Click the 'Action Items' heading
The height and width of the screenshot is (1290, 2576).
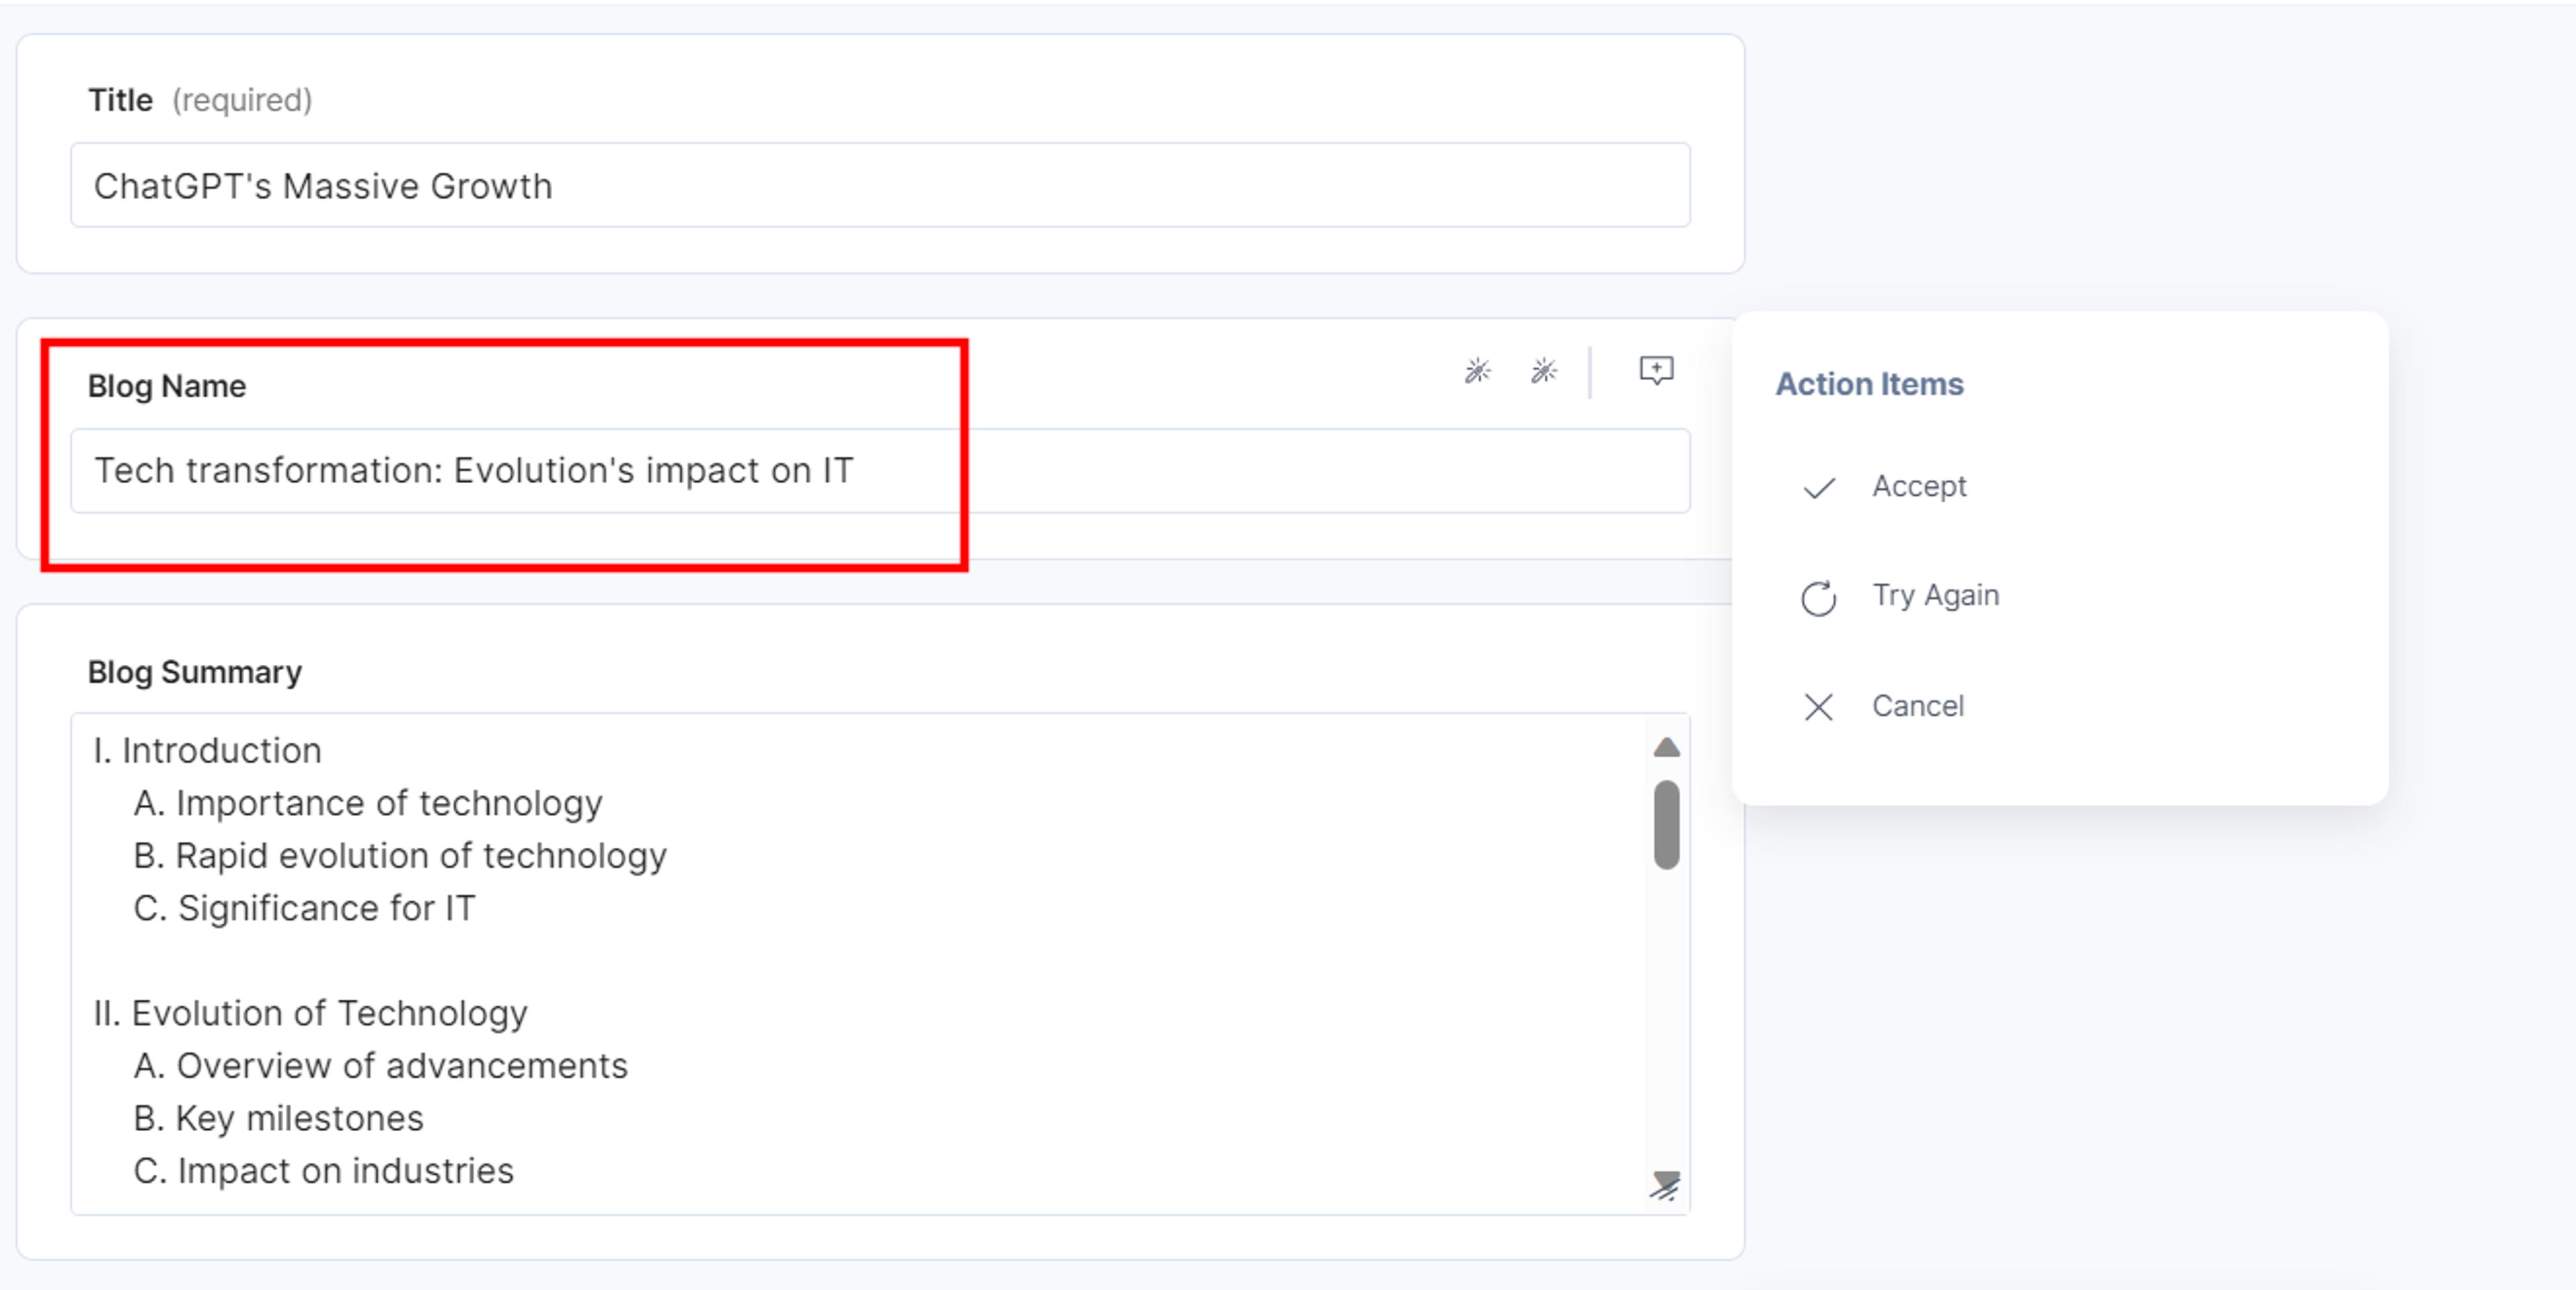1869,384
